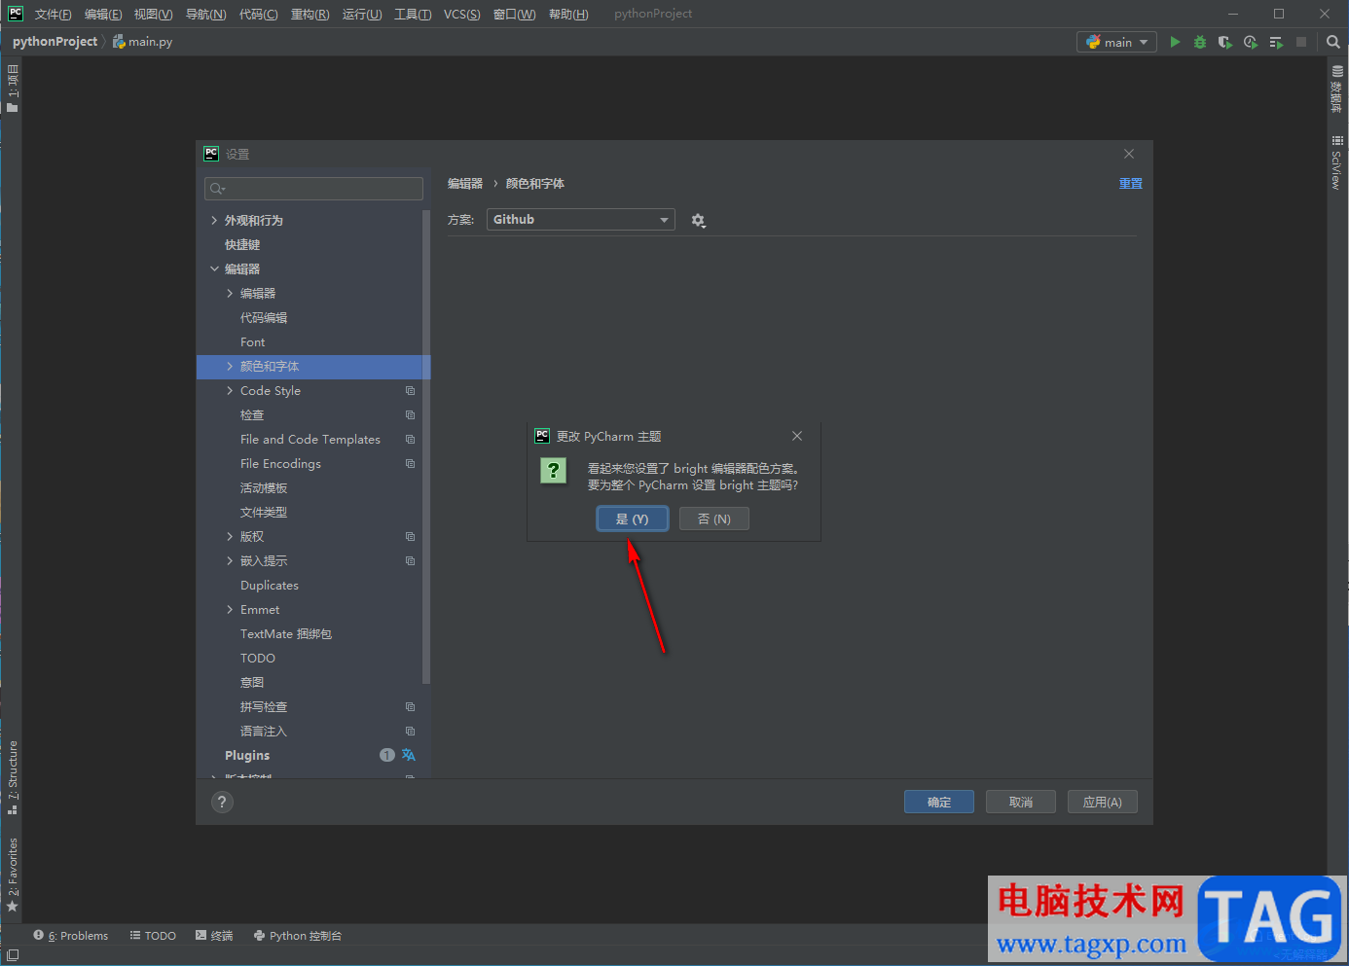Open the TODO tool window tab

click(153, 936)
